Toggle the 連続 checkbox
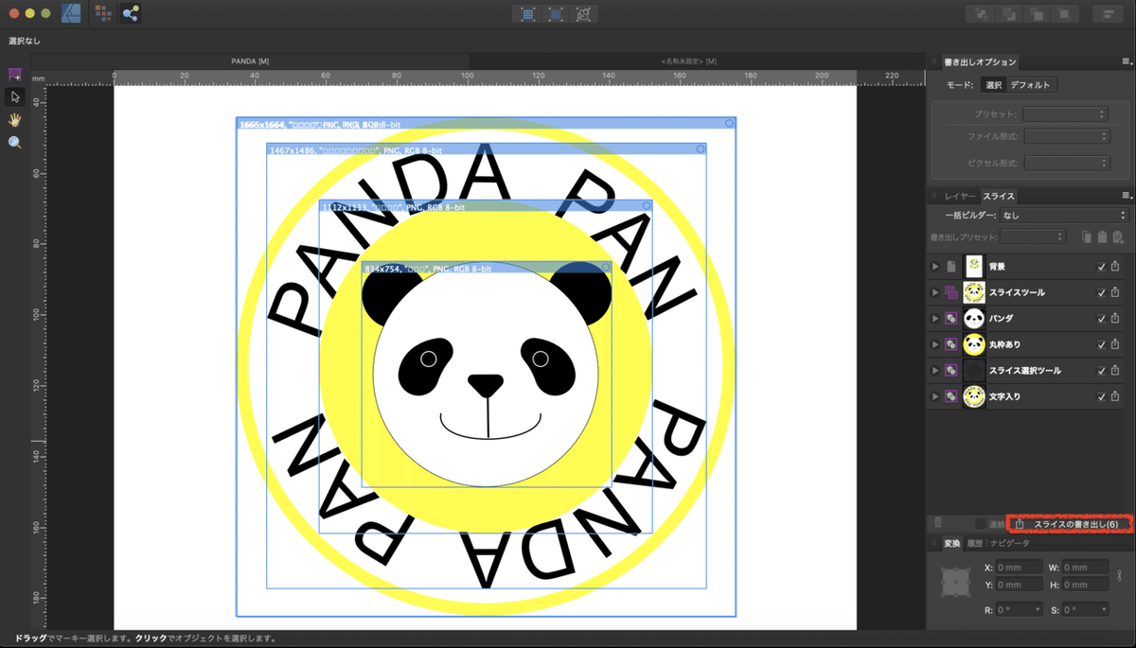Screen dimensions: 1136x648 tap(981, 523)
